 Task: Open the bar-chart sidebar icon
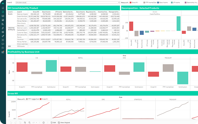(x=3, y=24)
